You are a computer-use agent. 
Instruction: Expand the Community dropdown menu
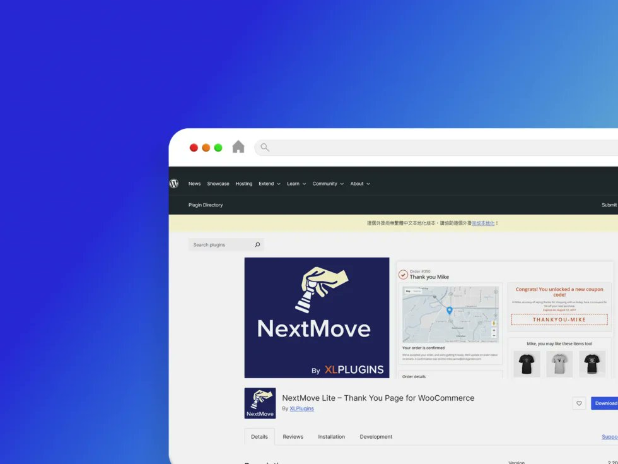pyautogui.click(x=328, y=184)
